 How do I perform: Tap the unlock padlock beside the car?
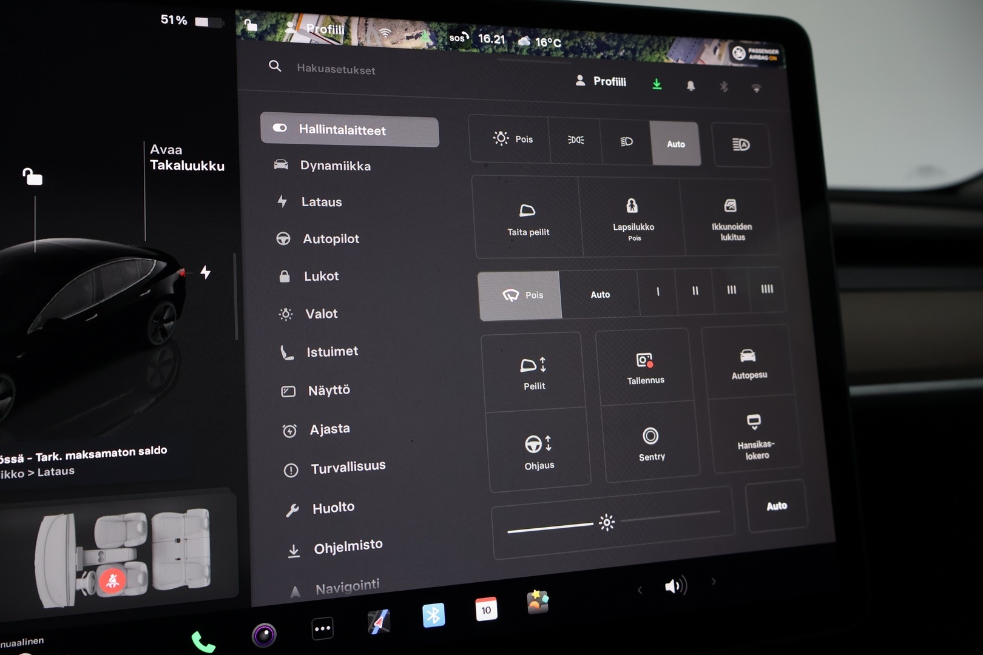[32, 176]
